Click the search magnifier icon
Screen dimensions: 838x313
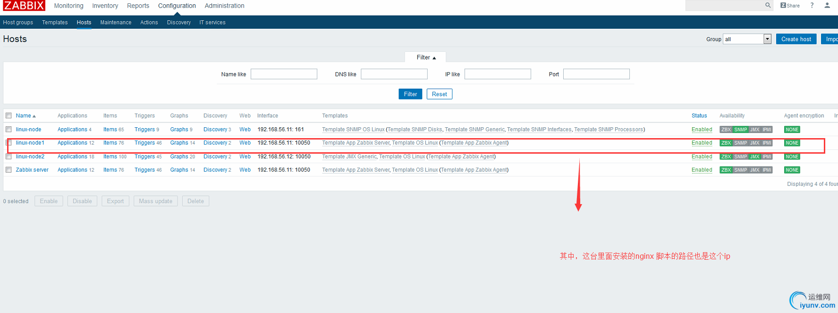point(768,6)
